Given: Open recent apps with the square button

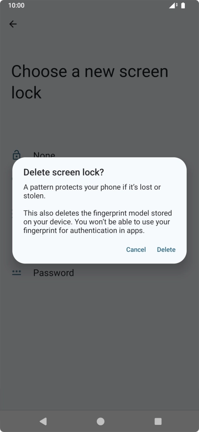Looking at the screenshot, I should coord(158,421).
